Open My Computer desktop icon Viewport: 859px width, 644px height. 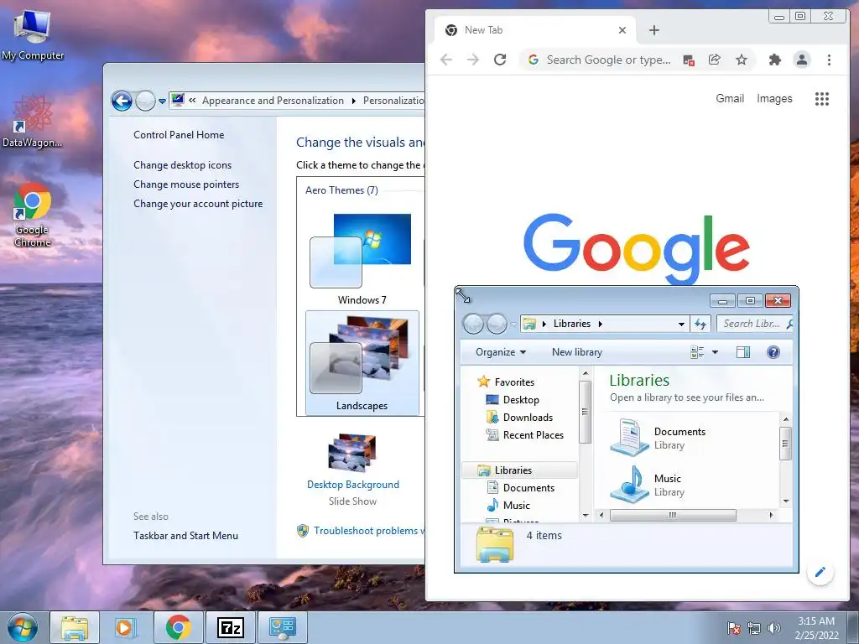pos(33,35)
